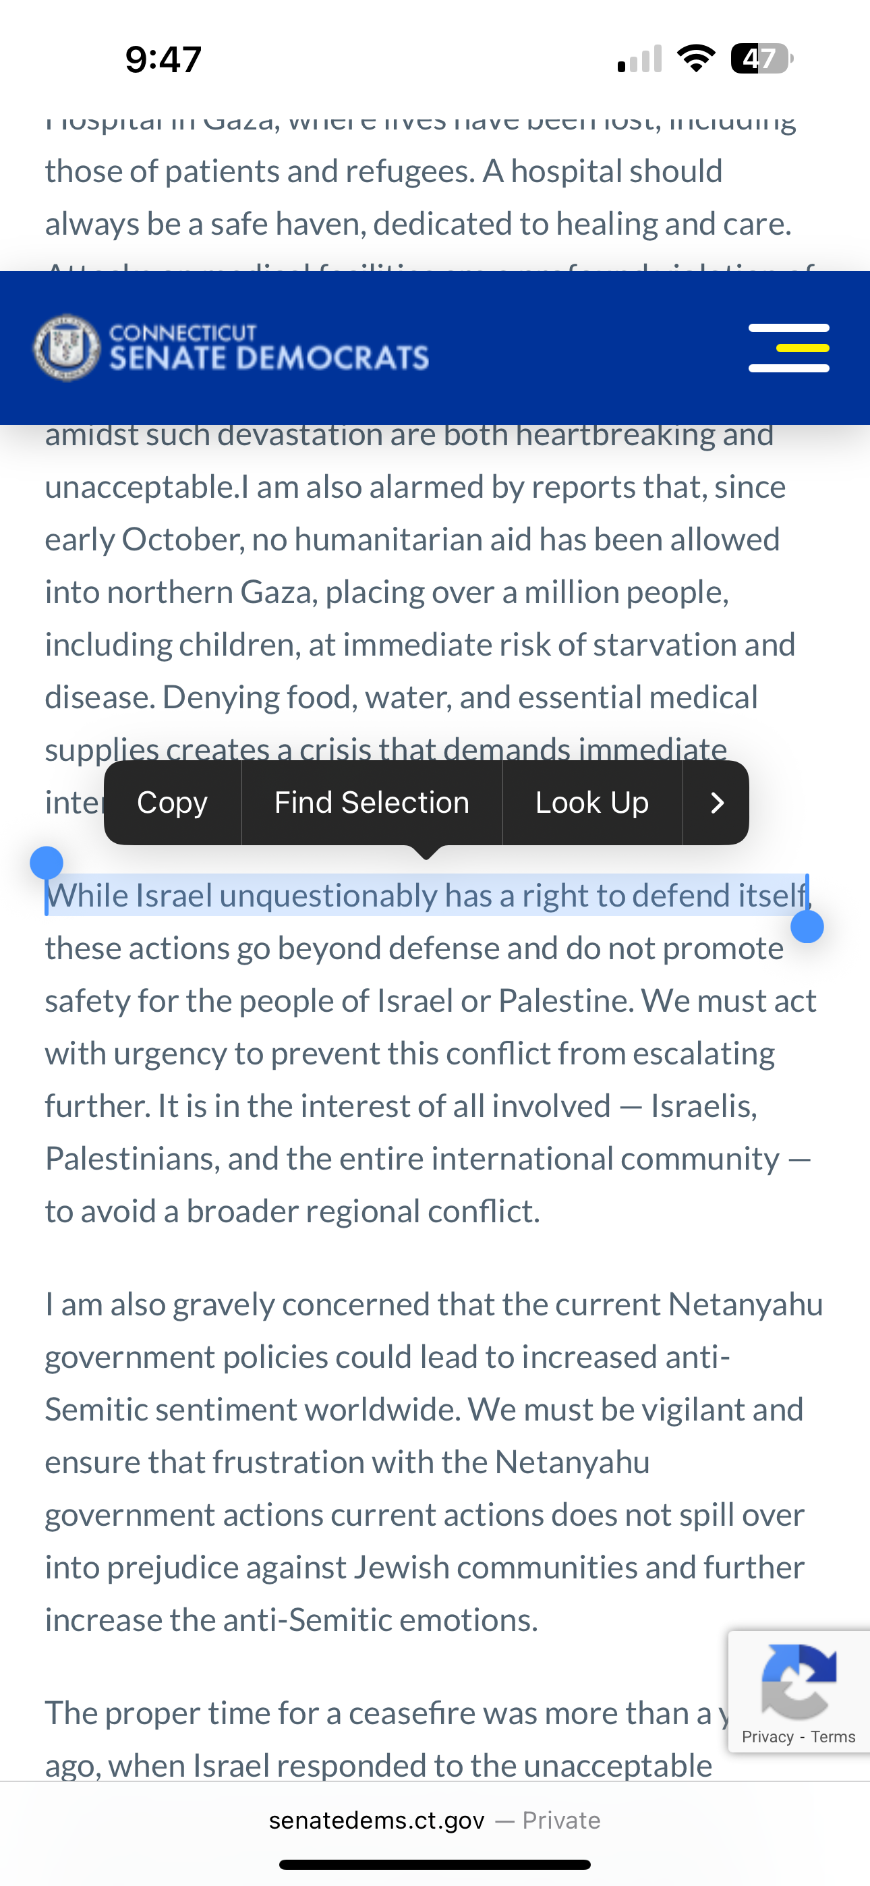
Task: Tap the Wi-Fi status icon
Action: 696,59
